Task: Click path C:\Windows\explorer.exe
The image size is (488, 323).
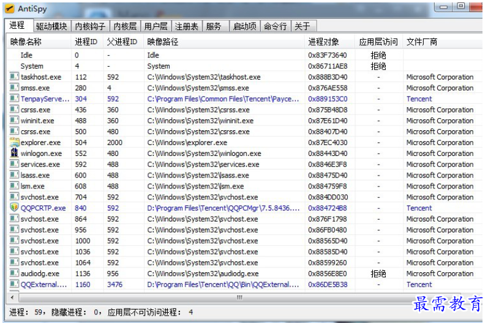Action: (187, 143)
